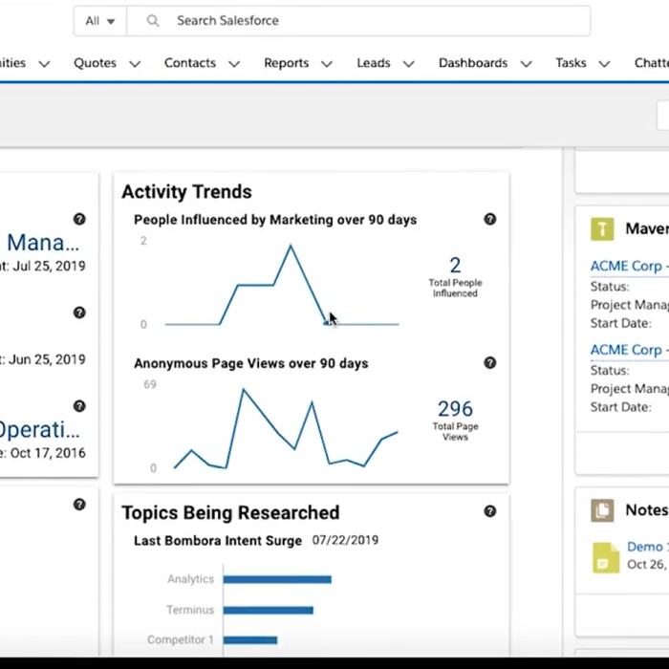Viewport: 669px width, 669px height.
Task: Click the Notes panel title
Action: click(647, 510)
